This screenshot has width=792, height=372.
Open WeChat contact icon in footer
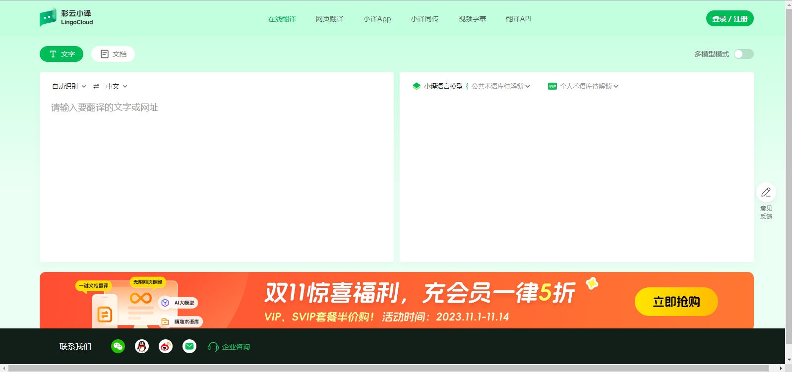[118, 347]
